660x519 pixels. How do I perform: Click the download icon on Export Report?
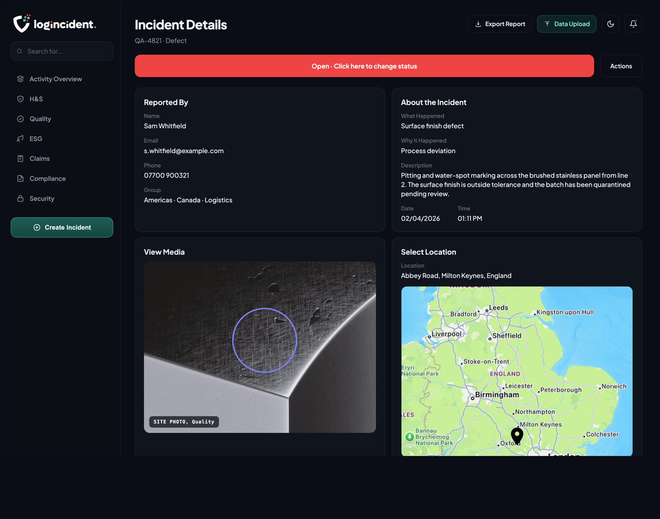[x=478, y=24]
